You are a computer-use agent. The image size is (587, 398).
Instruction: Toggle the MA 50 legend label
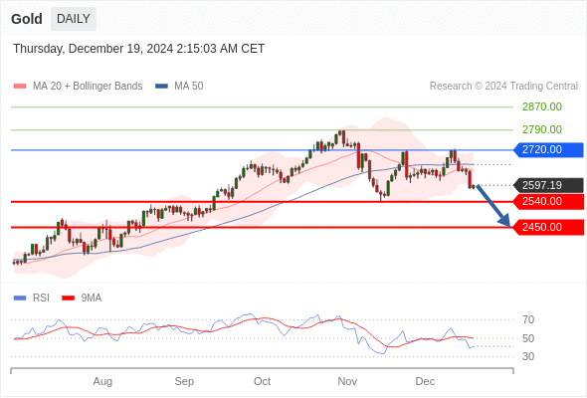(x=189, y=87)
